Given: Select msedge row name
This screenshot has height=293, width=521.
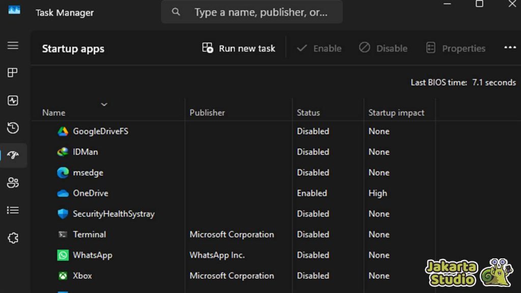Looking at the screenshot, I should (x=88, y=173).
